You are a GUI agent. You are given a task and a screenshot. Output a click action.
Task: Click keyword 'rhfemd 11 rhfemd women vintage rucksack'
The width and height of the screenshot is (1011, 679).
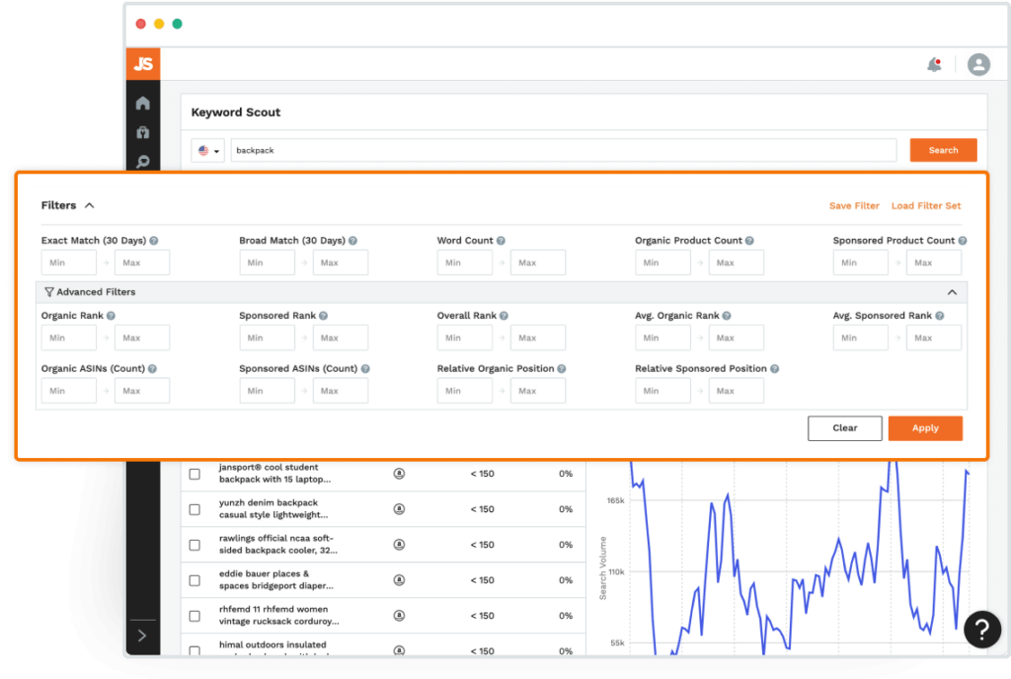point(279,615)
